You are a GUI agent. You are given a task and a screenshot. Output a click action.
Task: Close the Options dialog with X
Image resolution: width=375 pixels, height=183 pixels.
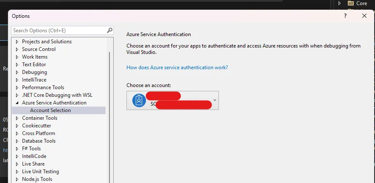tap(364, 16)
